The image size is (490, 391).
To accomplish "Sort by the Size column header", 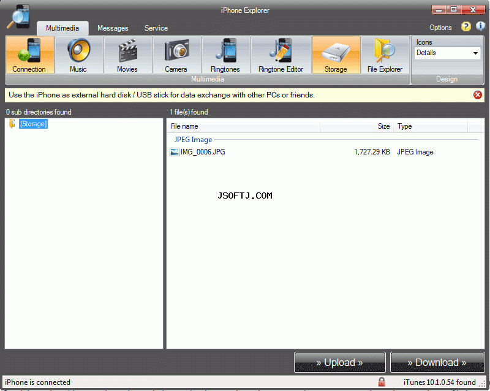I will (x=357, y=126).
